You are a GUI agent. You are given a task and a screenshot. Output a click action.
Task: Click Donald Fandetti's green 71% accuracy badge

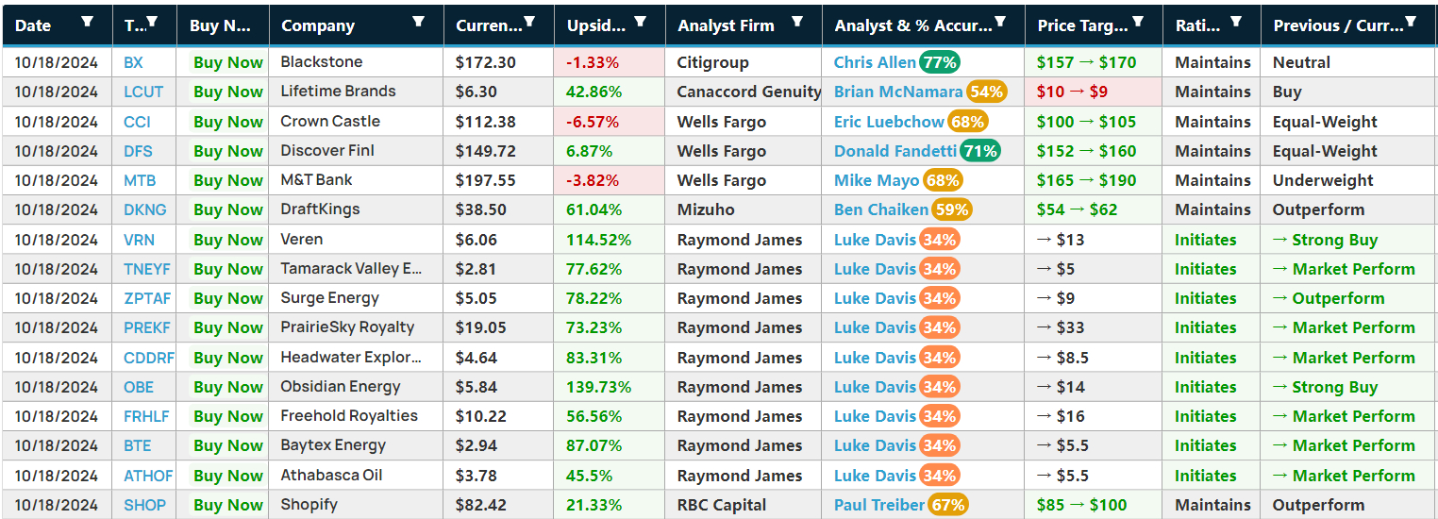pos(979,151)
